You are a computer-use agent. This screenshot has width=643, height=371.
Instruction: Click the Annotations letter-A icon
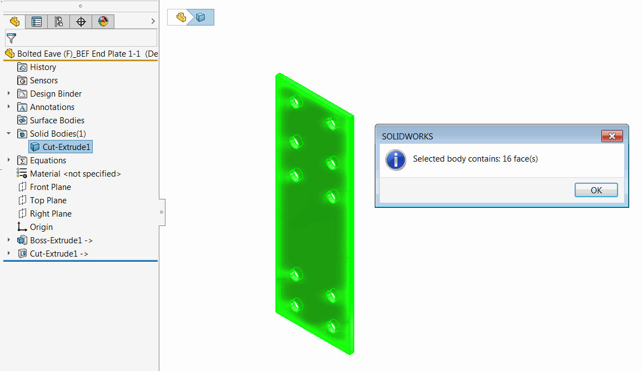click(x=22, y=107)
